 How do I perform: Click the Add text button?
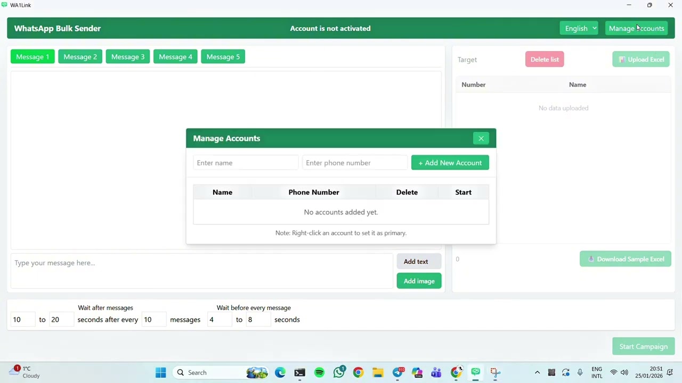[x=419, y=261]
